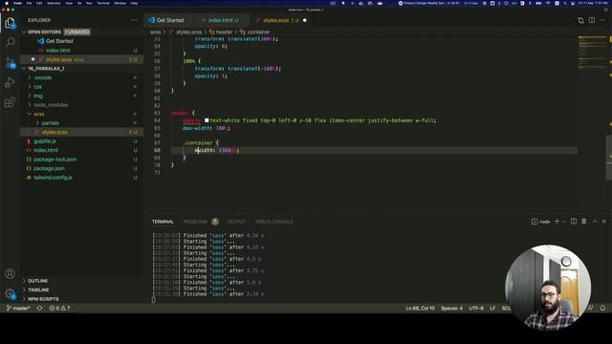The image size is (612, 344).
Task: Open the Debug Console panel tab
Action: (x=274, y=222)
